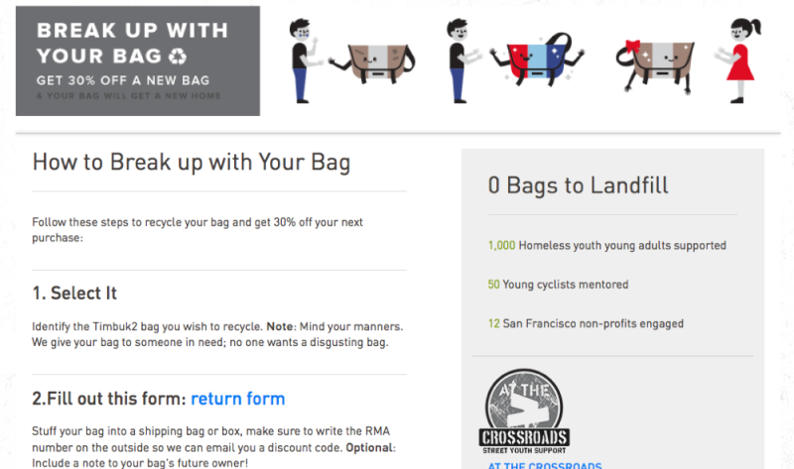Click the girl in red dress illustration
This screenshot has height=469, width=794.
click(x=737, y=60)
